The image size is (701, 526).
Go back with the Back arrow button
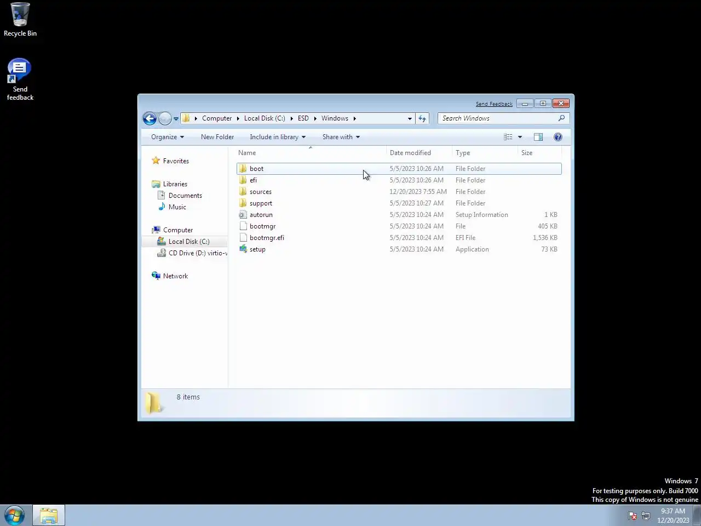pos(150,118)
